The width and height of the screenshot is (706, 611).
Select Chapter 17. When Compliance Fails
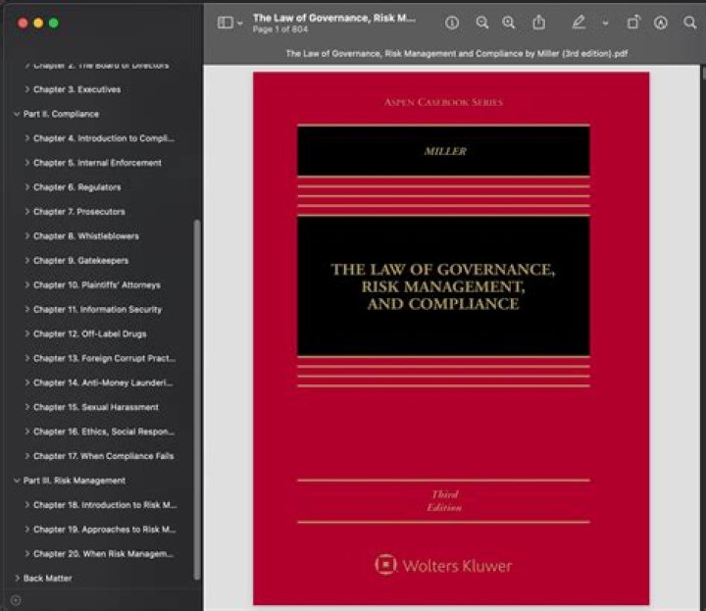(x=104, y=456)
